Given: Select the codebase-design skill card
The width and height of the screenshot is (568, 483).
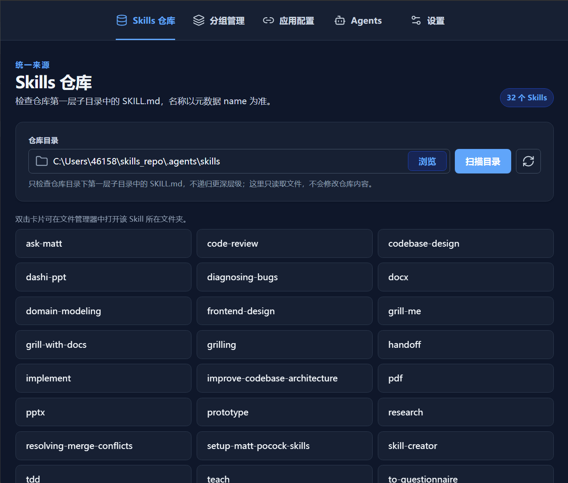Looking at the screenshot, I should click(466, 244).
